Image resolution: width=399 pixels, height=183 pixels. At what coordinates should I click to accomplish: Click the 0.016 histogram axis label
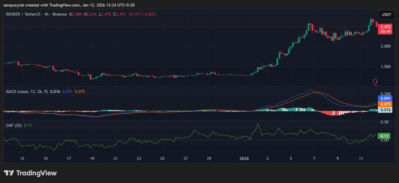tap(385, 110)
